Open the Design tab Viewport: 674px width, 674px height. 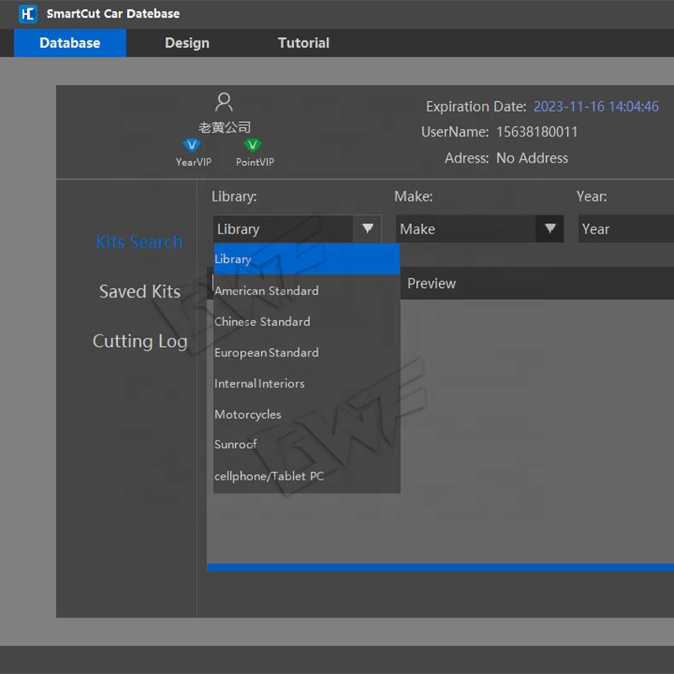click(x=187, y=43)
